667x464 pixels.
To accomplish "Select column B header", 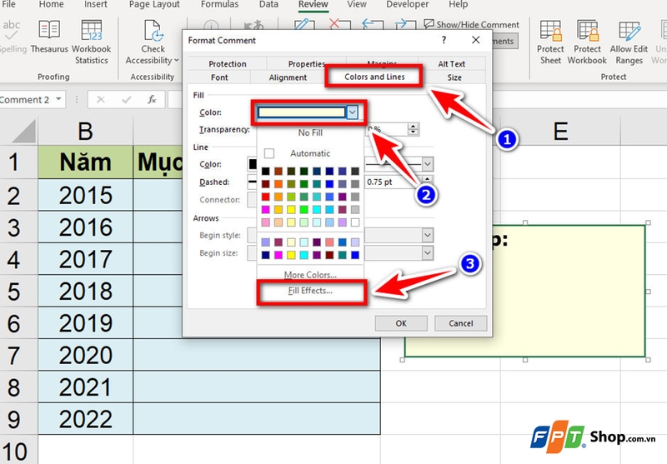I will (86, 132).
